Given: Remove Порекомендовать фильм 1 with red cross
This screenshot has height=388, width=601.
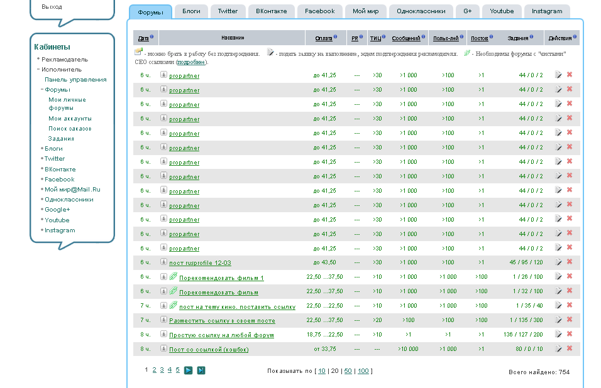Looking at the screenshot, I should pos(570,276).
